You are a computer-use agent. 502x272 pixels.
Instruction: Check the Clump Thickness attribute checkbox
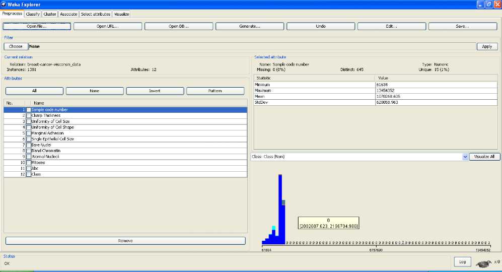(x=29, y=116)
